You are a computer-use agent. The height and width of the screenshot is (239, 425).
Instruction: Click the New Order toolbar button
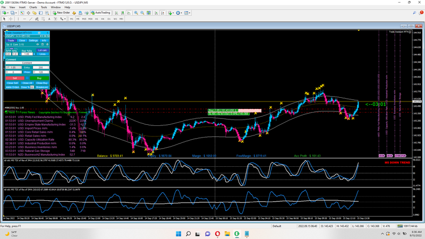coord(62,12)
